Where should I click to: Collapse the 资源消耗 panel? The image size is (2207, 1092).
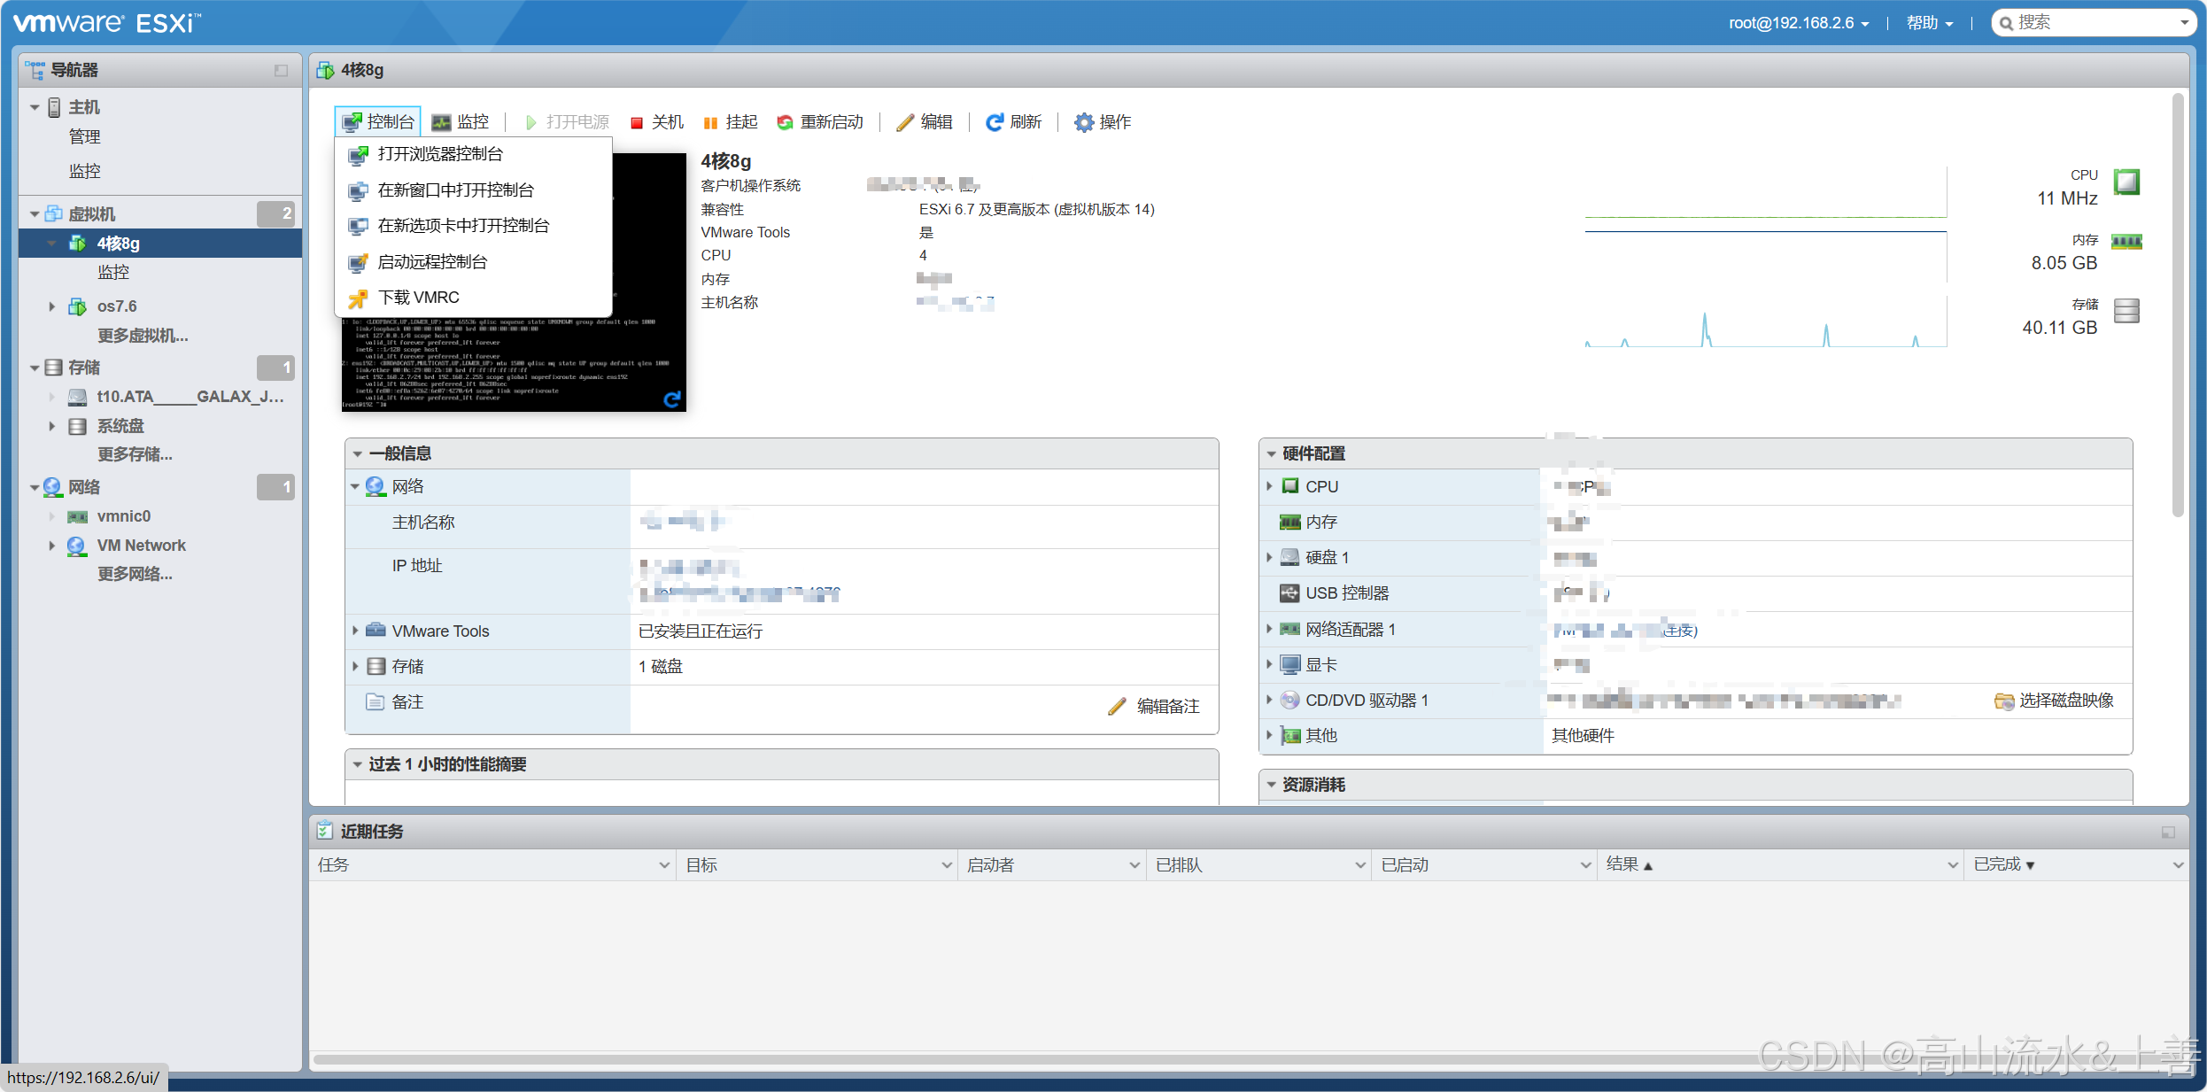point(1271,785)
